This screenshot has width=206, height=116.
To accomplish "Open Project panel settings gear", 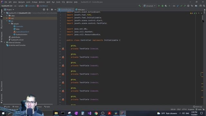I will [52, 10].
